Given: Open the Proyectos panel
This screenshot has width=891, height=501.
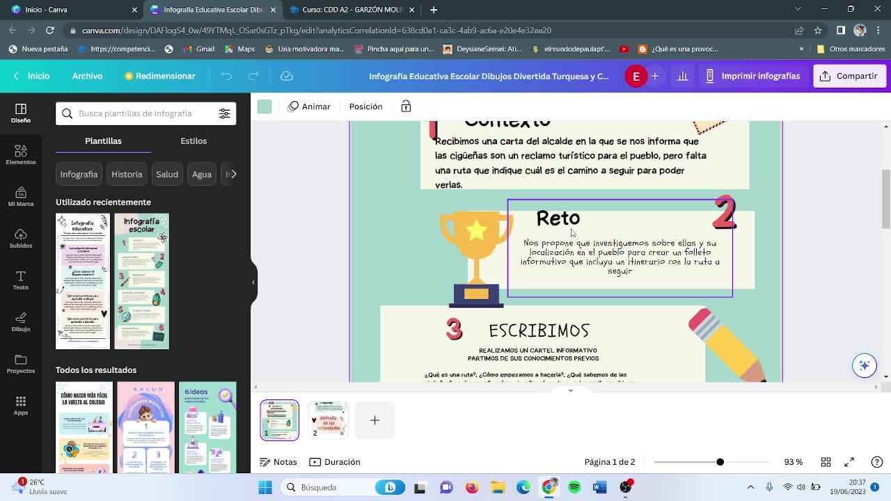Looking at the screenshot, I should coord(20,363).
